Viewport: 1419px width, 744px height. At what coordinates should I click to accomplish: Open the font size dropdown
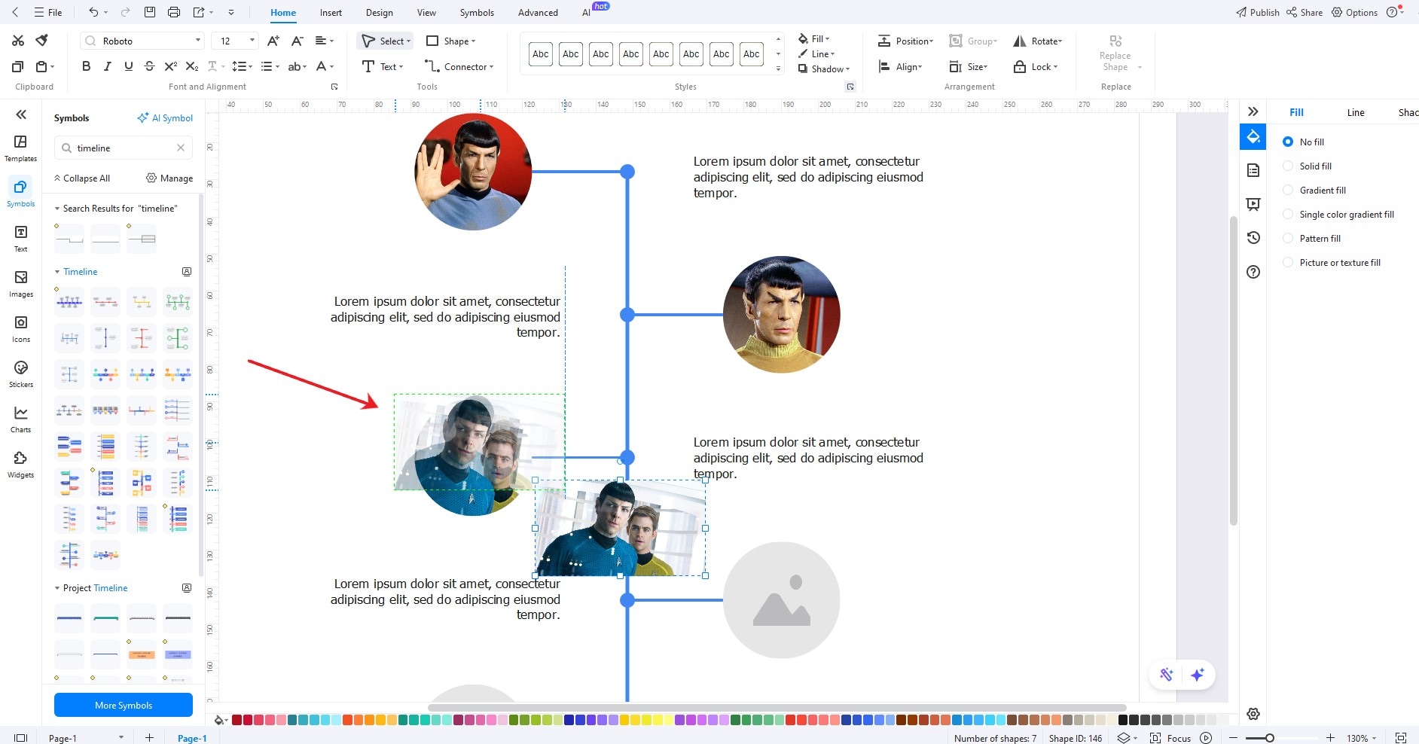tap(252, 41)
